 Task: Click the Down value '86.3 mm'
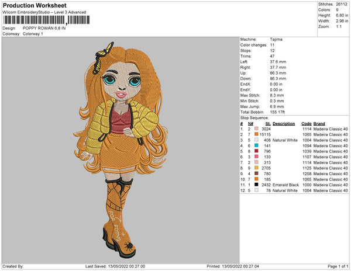278,79
